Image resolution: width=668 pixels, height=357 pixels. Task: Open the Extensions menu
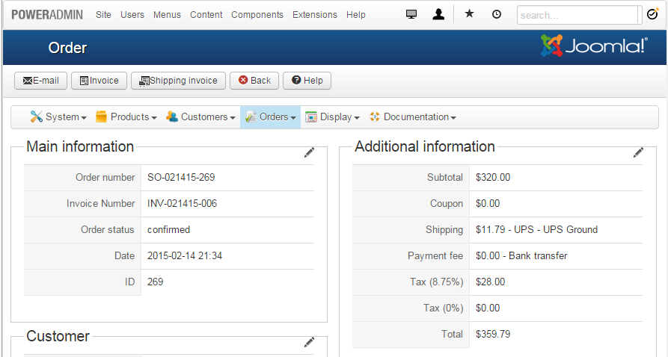[x=314, y=15]
